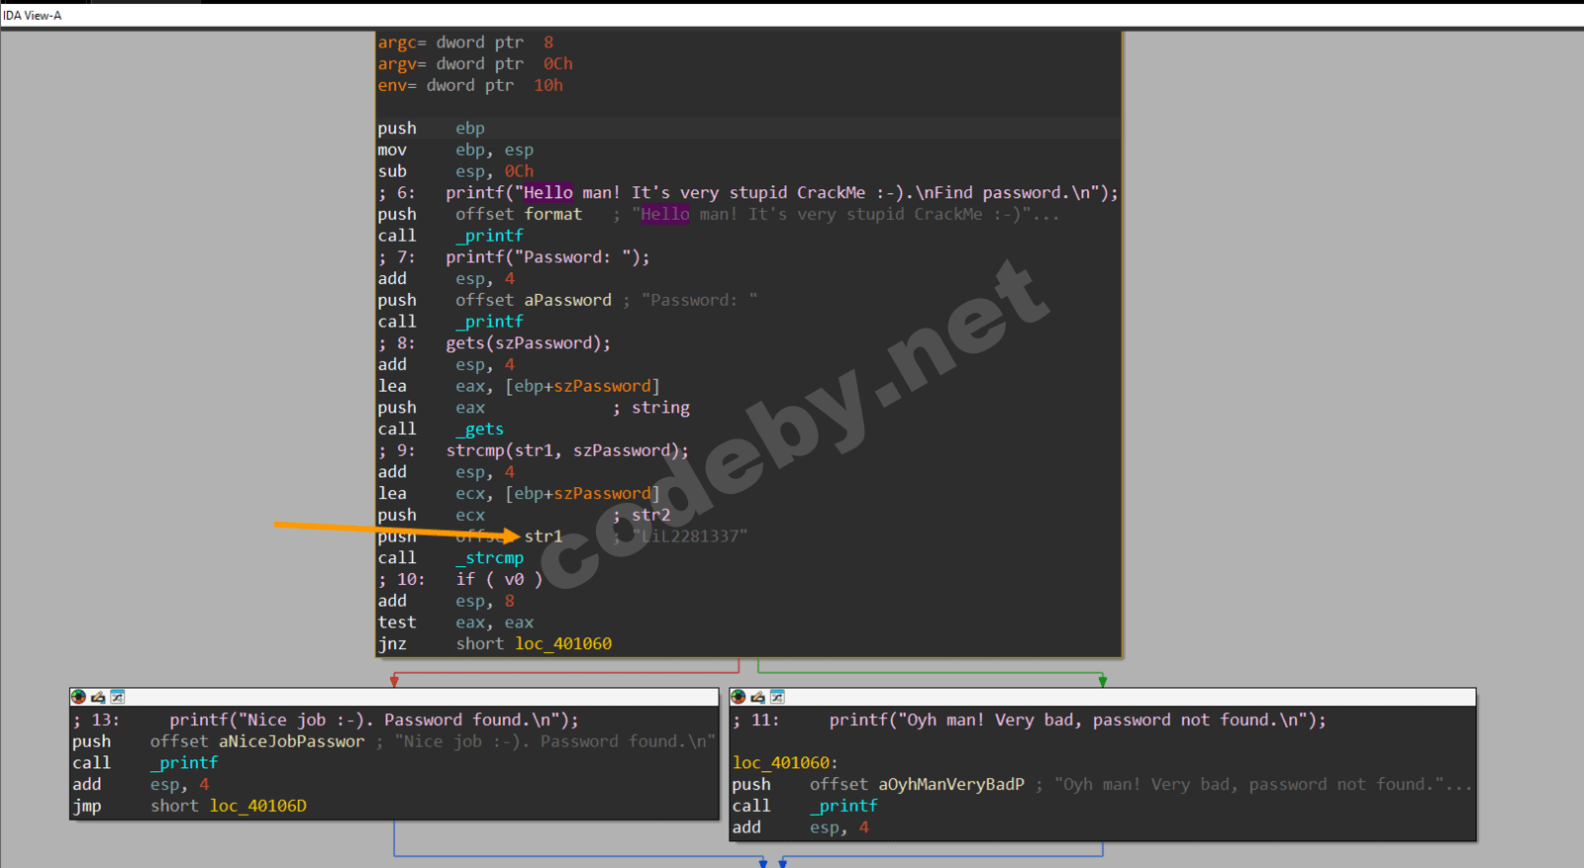This screenshot has height=868, width=1584.
Task: Select the push ecx ; str2 instruction
Action: (x=524, y=516)
